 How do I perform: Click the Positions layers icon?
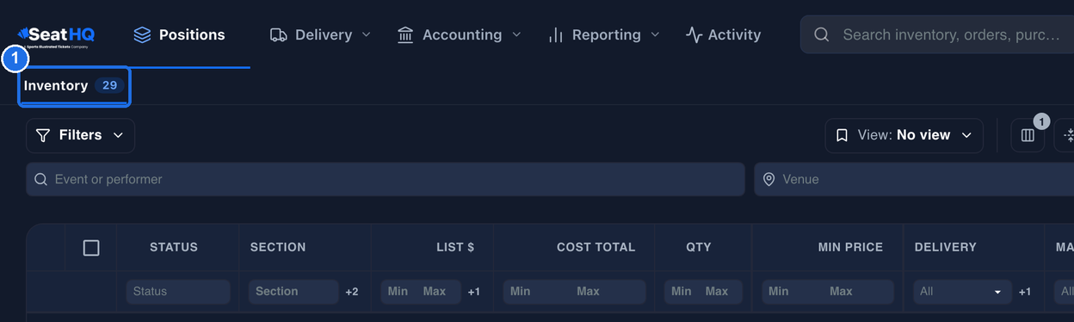143,35
